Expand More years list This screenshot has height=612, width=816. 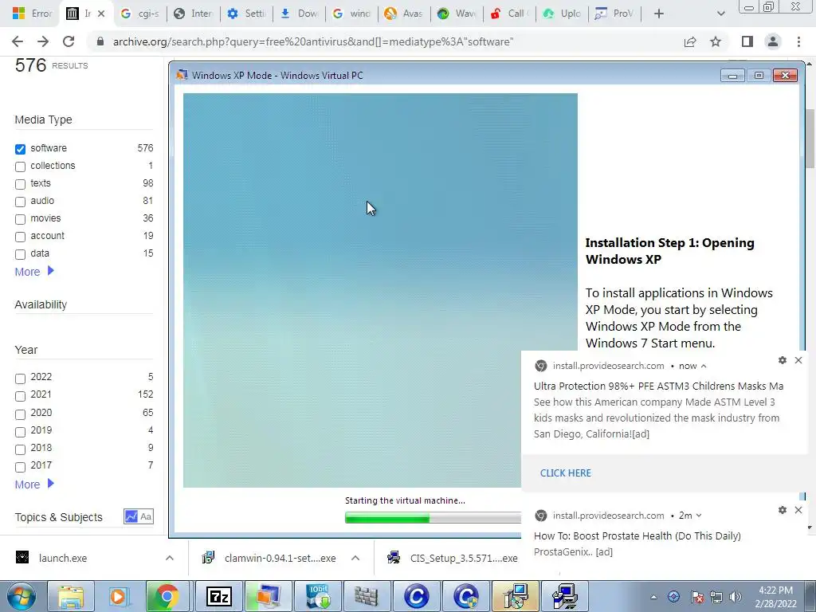pyautogui.click(x=34, y=484)
